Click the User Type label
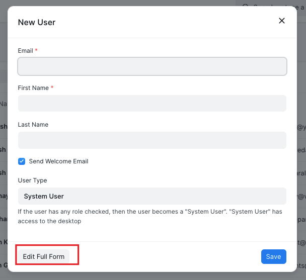The width and height of the screenshot is (306, 280). (x=32, y=180)
